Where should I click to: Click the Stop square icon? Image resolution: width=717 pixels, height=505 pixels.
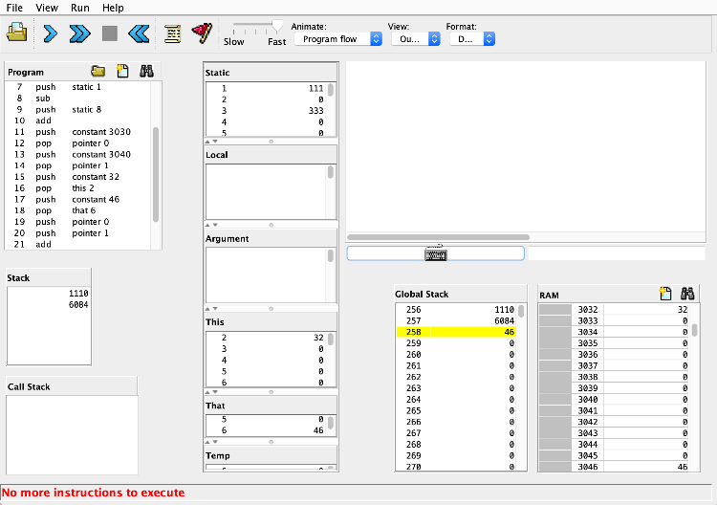110,33
